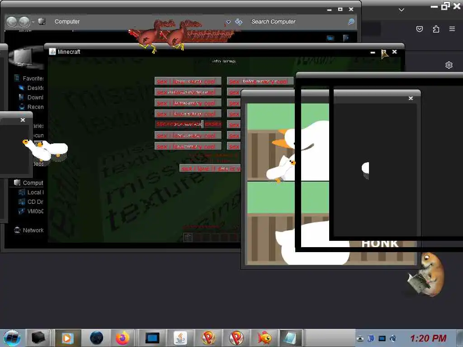Open CD Drive in explorer sidebar
463x347 pixels.
tap(31, 202)
